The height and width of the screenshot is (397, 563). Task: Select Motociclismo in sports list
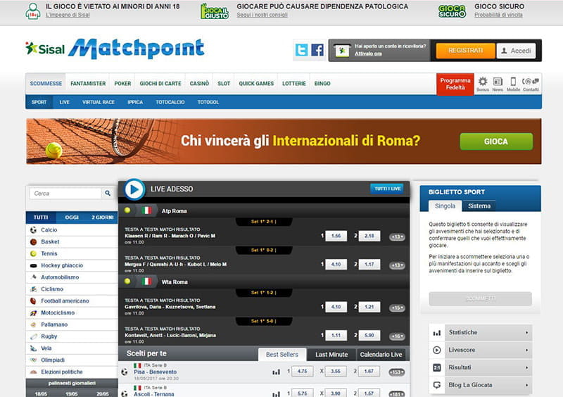(x=72, y=313)
